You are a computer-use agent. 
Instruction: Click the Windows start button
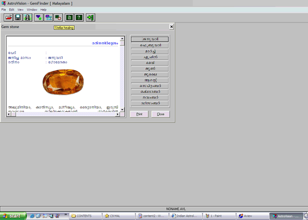pyautogui.click(x=13, y=216)
